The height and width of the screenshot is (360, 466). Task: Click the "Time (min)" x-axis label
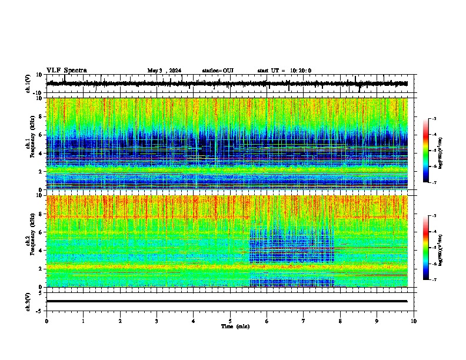235,326
